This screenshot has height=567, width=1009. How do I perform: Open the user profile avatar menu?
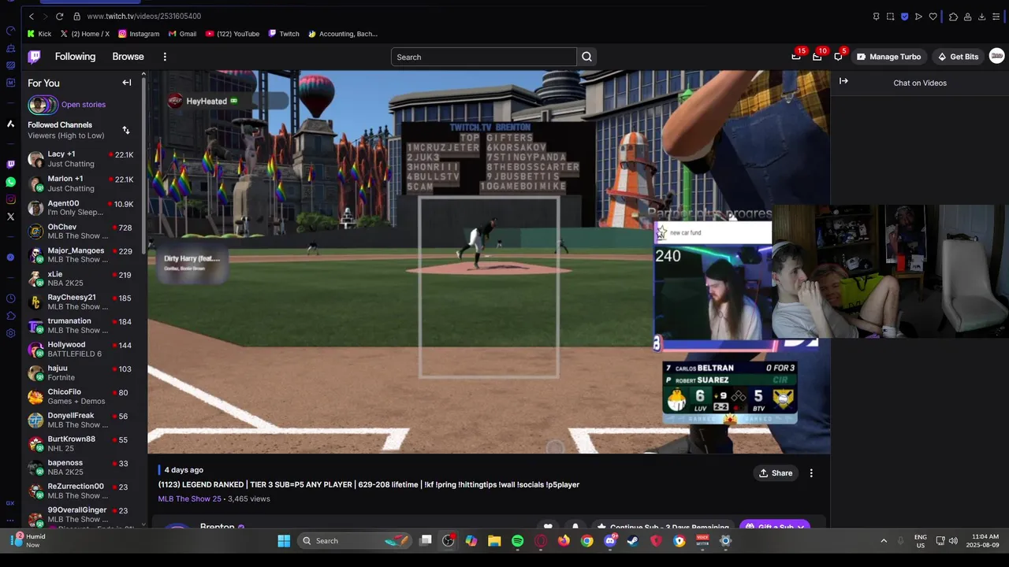point(996,56)
